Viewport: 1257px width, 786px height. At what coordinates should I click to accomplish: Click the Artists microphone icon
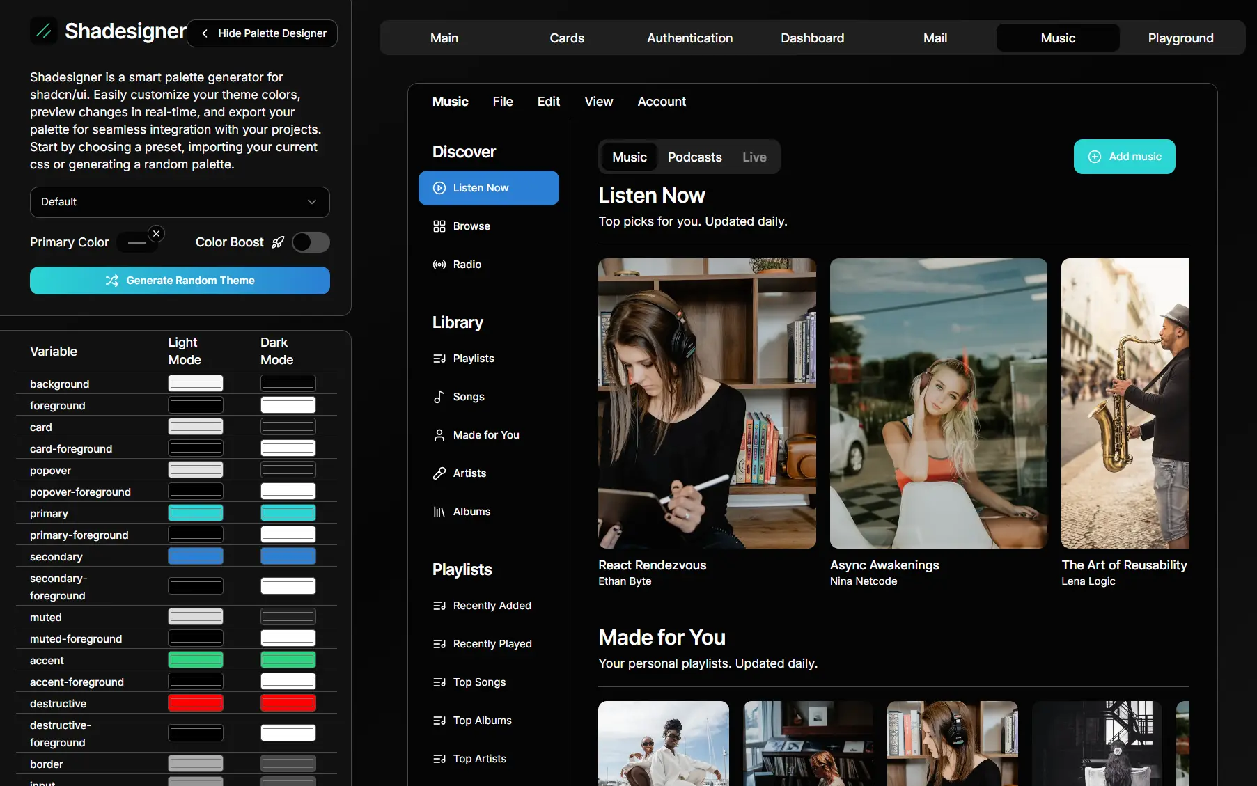click(439, 473)
